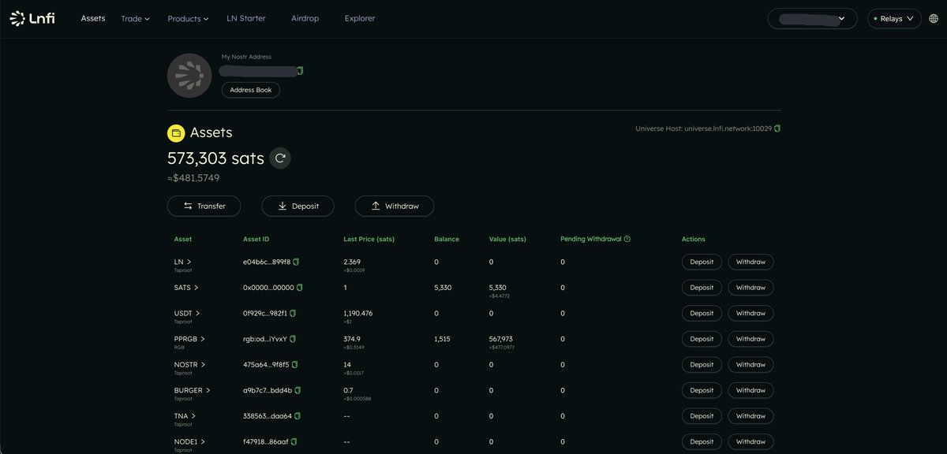This screenshot has height=454, width=947.
Task: Copy the NODE1 asset ID
Action: (294, 441)
